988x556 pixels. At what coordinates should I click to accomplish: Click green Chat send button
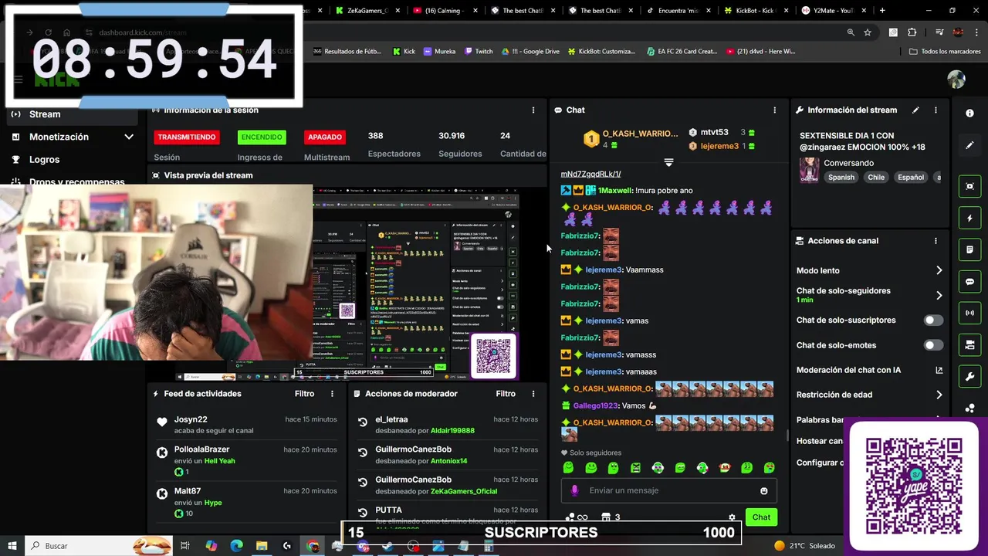[x=761, y=517]
